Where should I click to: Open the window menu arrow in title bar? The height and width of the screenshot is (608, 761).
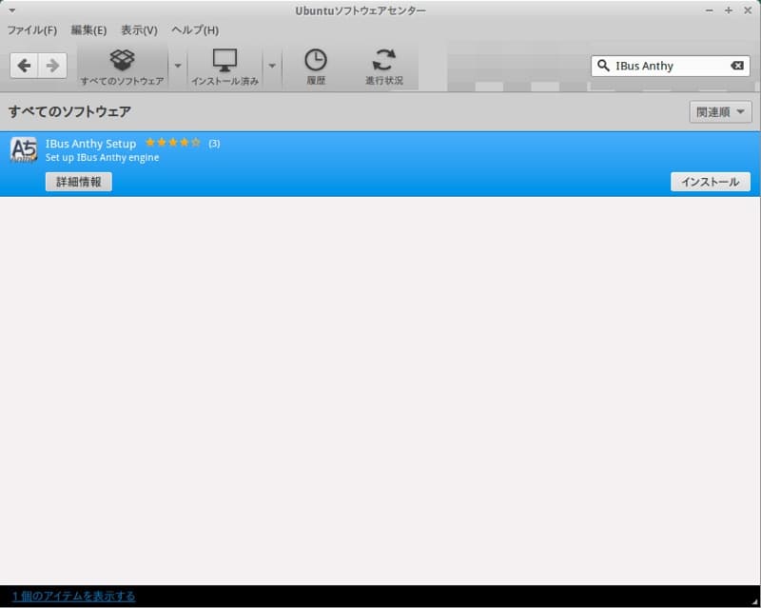point(12,10)
